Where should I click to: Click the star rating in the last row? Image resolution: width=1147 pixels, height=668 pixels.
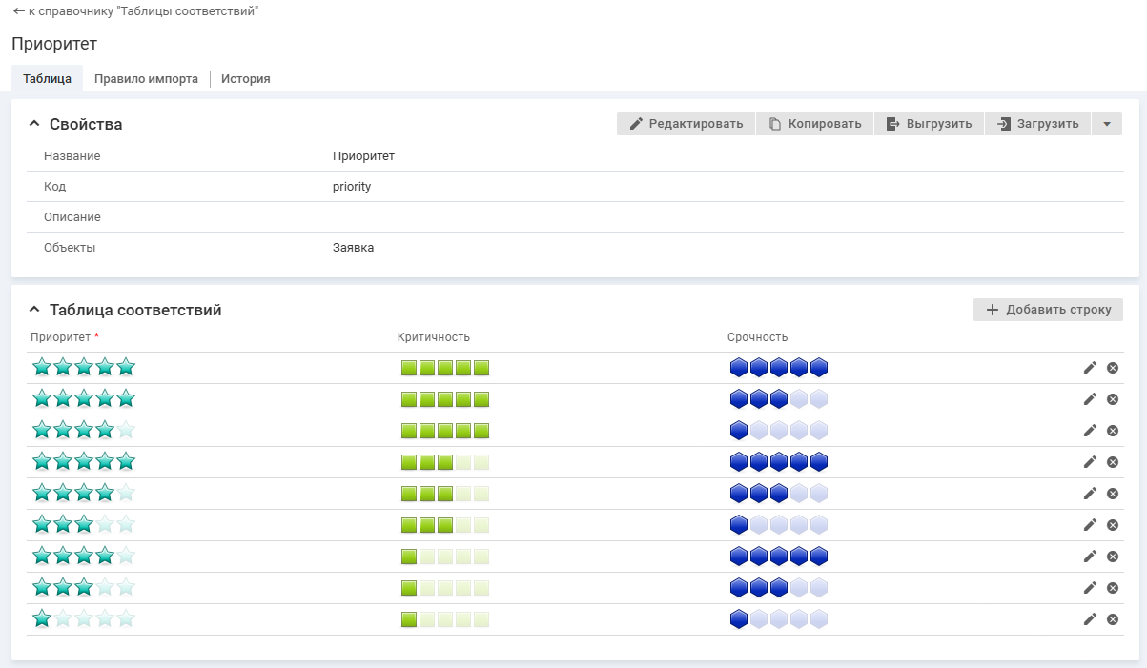(x=84, y=619)
